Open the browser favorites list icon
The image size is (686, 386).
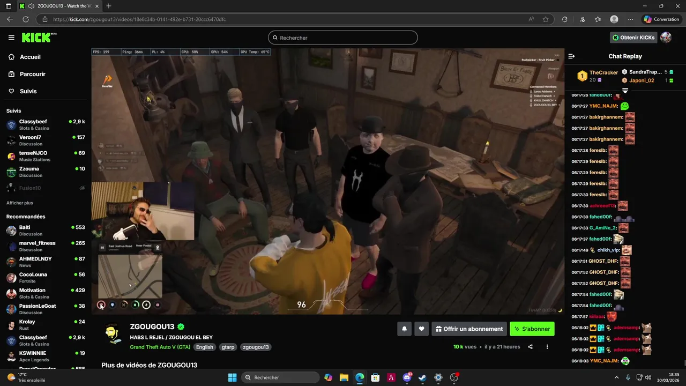(598, 19)
